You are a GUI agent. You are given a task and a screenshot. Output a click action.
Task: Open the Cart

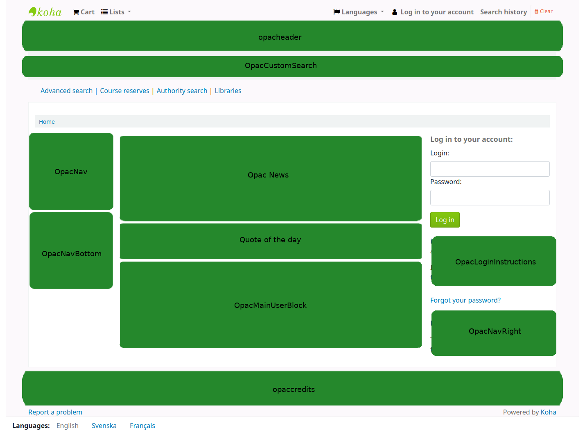tap(83, 12)
